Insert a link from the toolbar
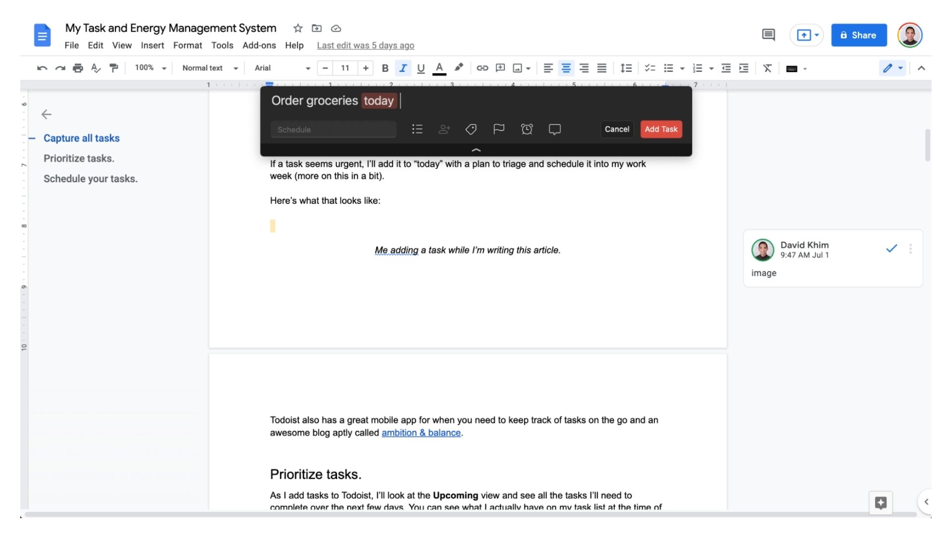The width and height of the screenshot is (952, 535). click(482, 68)
